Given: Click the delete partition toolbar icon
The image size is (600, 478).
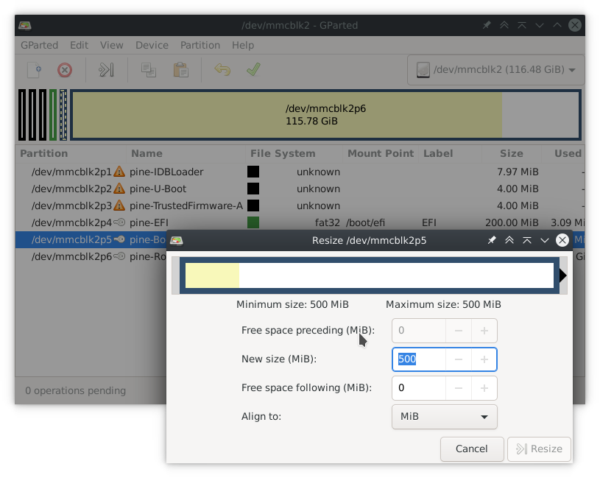Looking at the screenshot, I should click(x=65, y=70).
